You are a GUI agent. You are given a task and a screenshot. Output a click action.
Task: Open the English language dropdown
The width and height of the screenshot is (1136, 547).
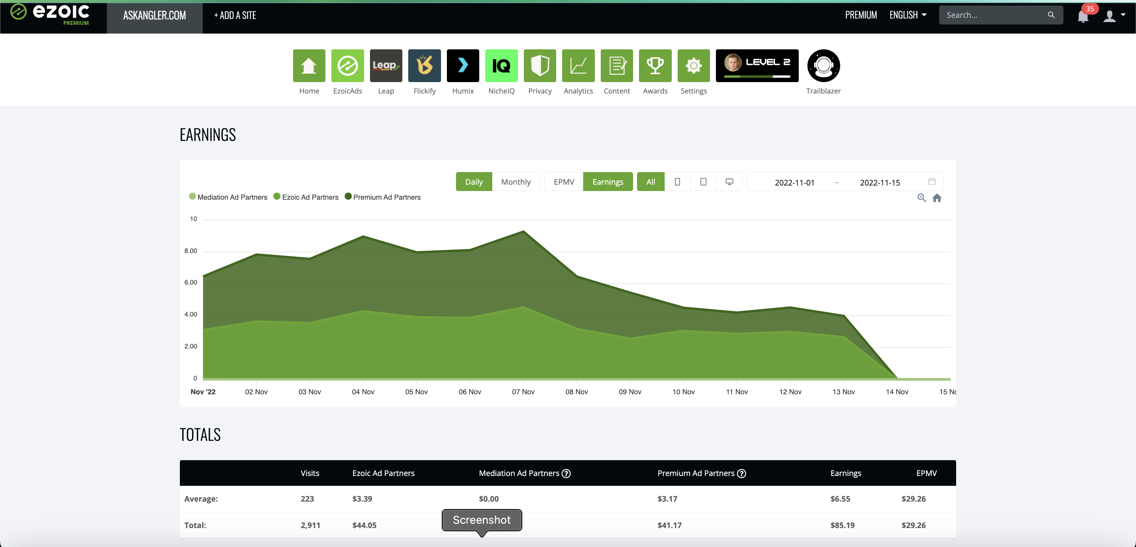[x=908, y=15]
